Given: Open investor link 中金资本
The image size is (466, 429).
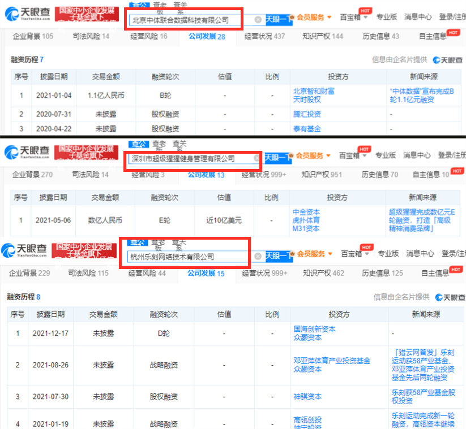Looking at the screenshot, I should (306, 212).
